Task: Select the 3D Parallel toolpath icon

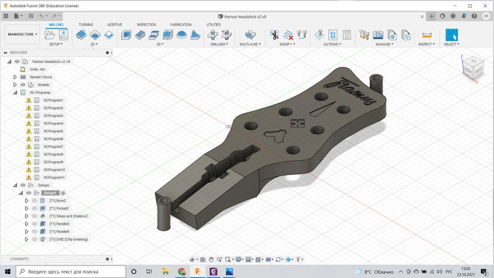Action: pos(154,35)
